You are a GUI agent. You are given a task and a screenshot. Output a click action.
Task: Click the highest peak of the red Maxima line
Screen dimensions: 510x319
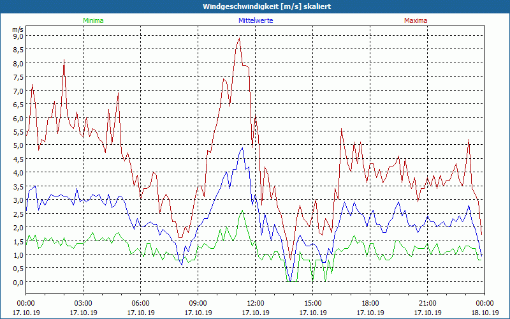click(239, 38)
